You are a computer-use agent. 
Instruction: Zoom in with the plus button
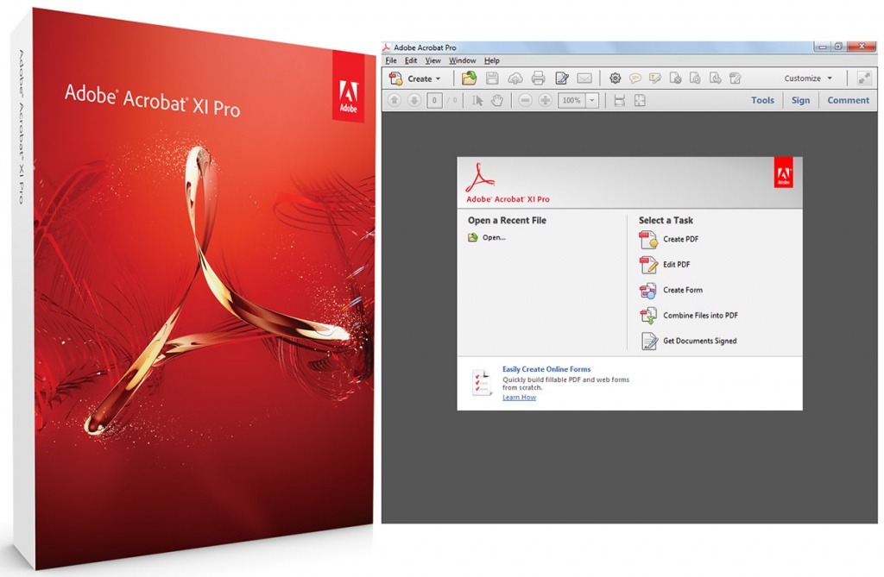coord(546,100)
